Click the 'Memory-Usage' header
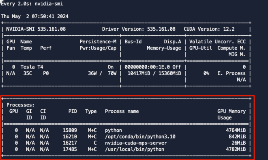This screenshot has width=268, height=160. point(164,48)
